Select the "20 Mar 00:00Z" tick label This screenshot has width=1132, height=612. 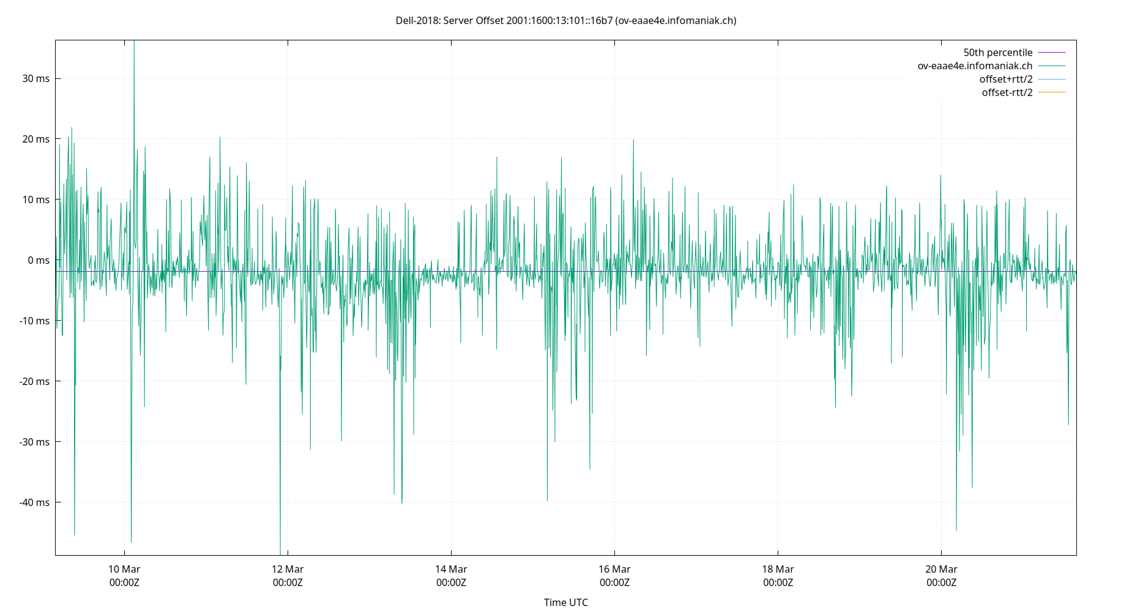942,575
